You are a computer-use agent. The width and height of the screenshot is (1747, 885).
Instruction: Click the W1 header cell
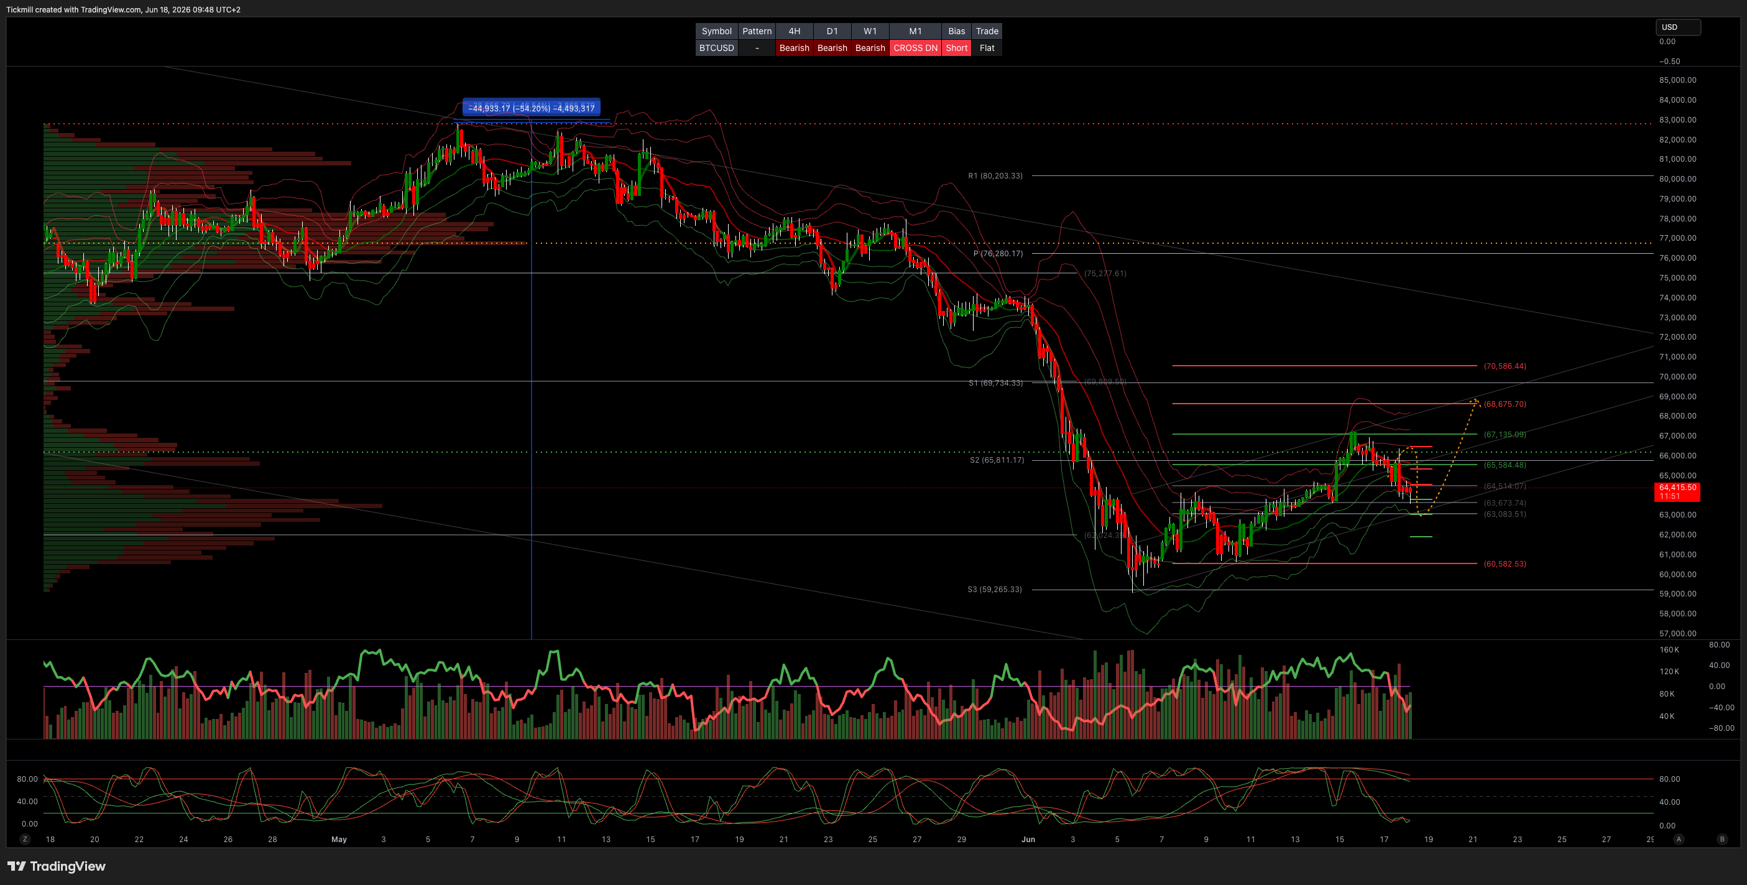click(x=870, y=31)
